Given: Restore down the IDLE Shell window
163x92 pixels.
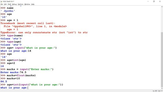Looking at the screenshot, I should (154, 2).
